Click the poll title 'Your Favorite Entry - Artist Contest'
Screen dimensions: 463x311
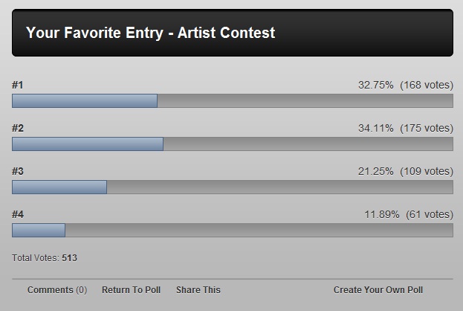coord(151,33)
